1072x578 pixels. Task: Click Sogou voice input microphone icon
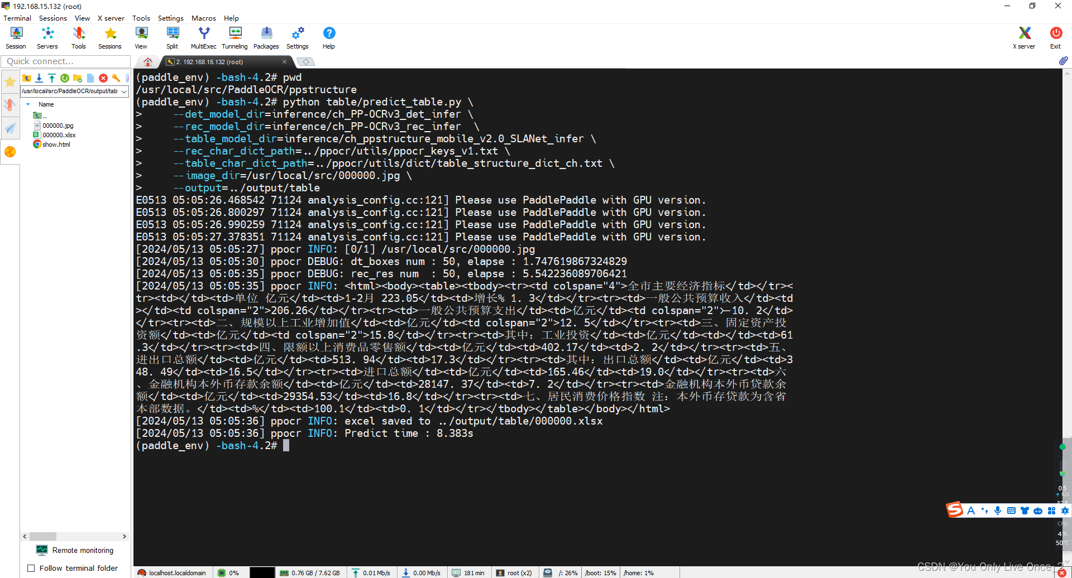(998, 510)
